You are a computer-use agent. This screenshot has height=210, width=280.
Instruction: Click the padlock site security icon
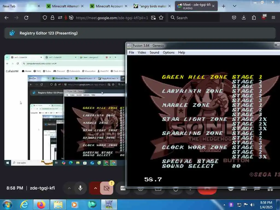(x=52, y=17)
